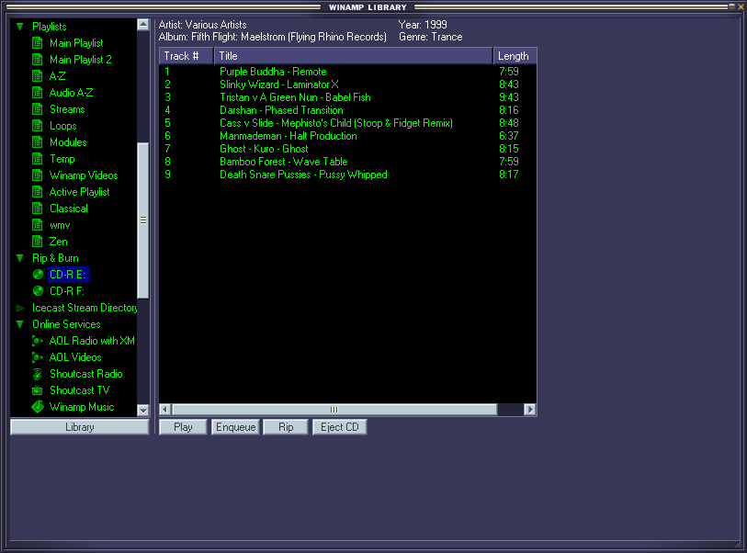Close the Winamp Library window
This screenshot has height=553, width=747.
click(x=741, y=6)
